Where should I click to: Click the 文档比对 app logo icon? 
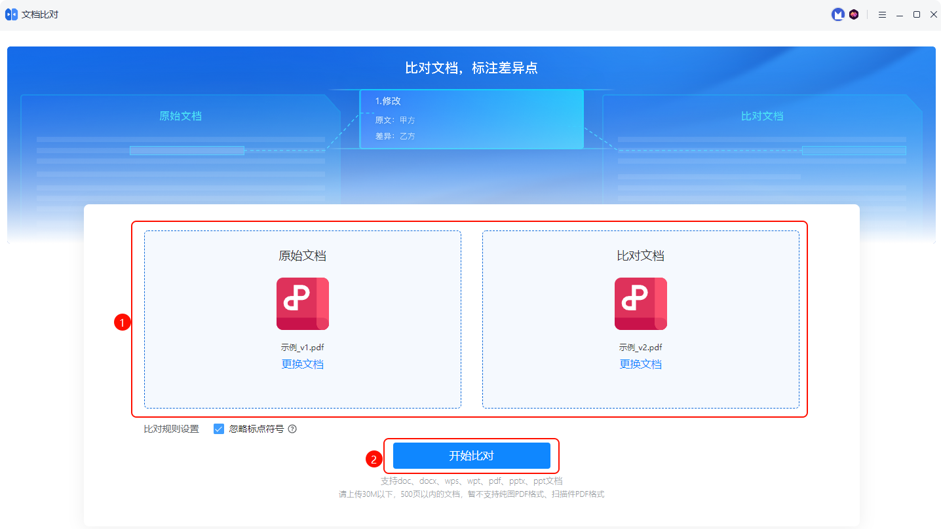(11, 14)
